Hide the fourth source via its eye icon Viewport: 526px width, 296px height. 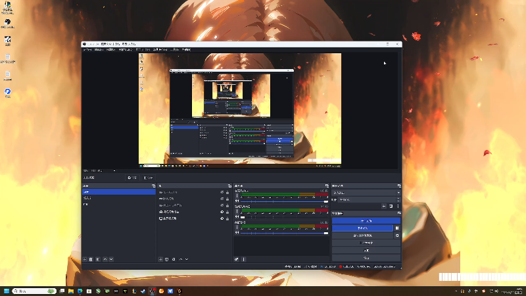(x=222, y=212)
